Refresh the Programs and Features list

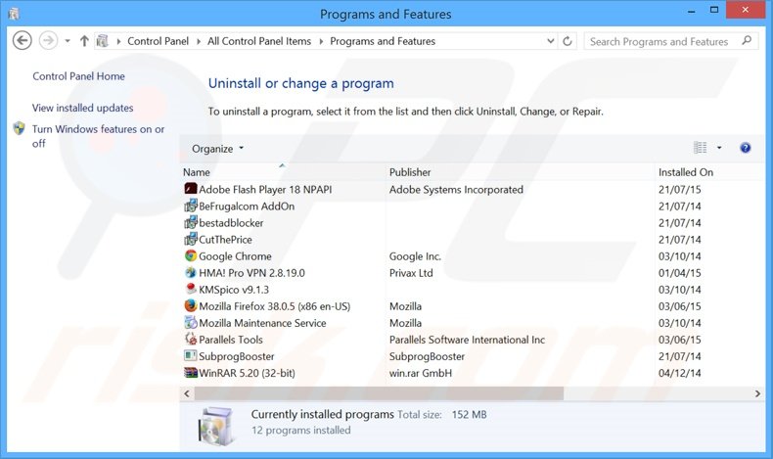pyautogui.click(x=568, y=41)
